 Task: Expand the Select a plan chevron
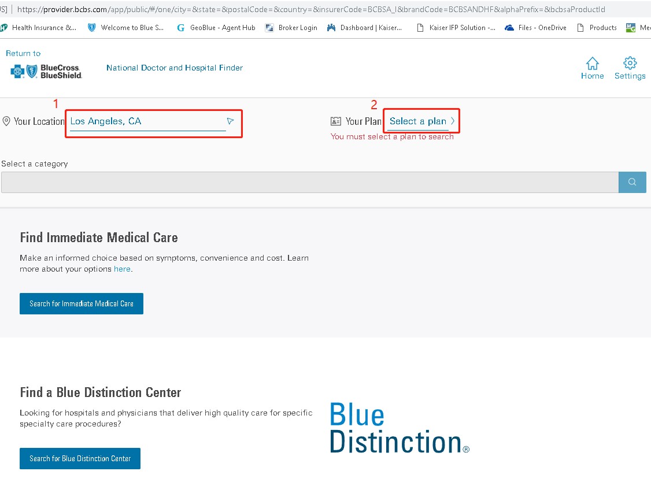click(453, 121)
